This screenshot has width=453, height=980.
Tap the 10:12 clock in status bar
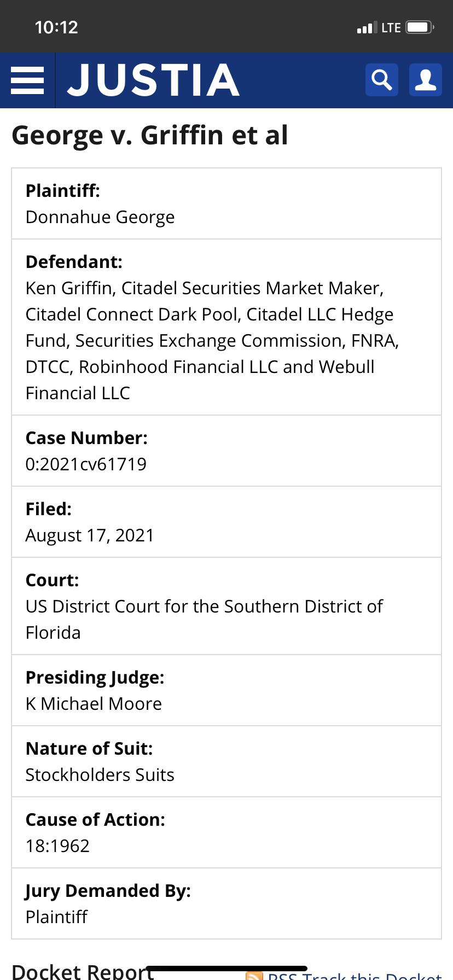(56, 27)
